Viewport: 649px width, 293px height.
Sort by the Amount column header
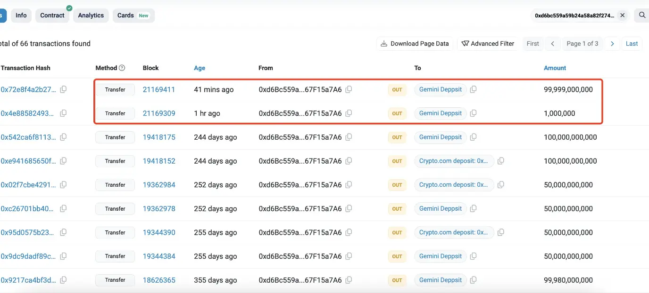pos(555,68)
